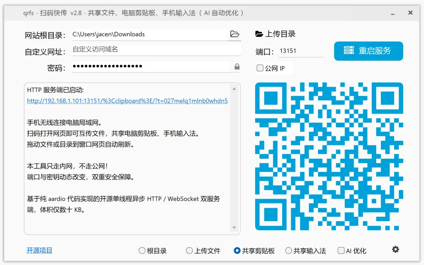Screen dimensions: 424x265
Task: Minimize the qrfs window
Action: tap(392, 13)
